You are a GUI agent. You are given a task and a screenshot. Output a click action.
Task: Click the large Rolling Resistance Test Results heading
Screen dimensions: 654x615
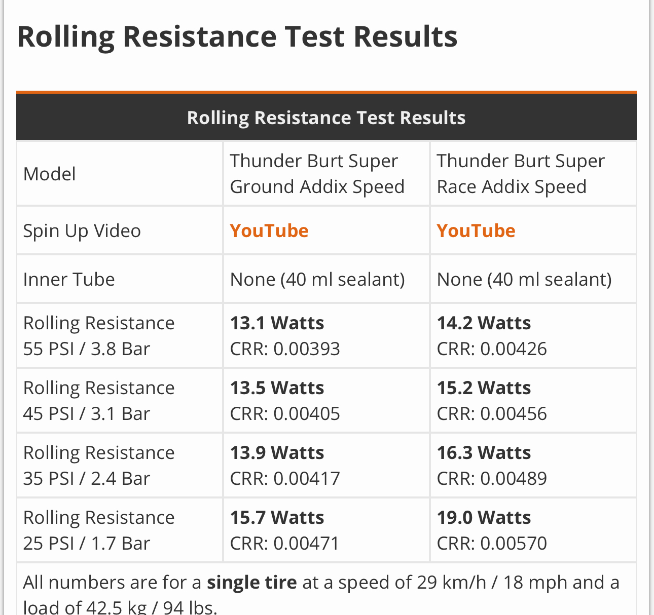pos(237,36)
